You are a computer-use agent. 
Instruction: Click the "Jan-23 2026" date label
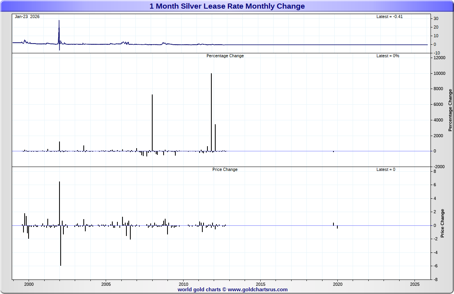27,17
